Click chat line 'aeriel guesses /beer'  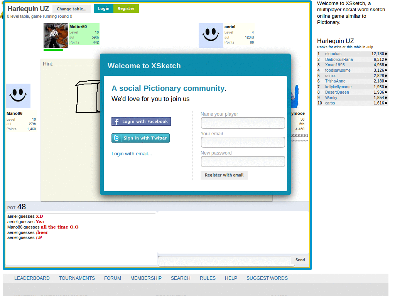[x=28, y=232]
